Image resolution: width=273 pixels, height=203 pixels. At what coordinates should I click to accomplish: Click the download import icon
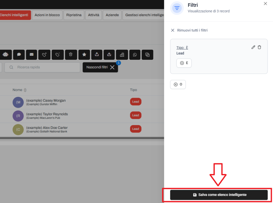109,54
